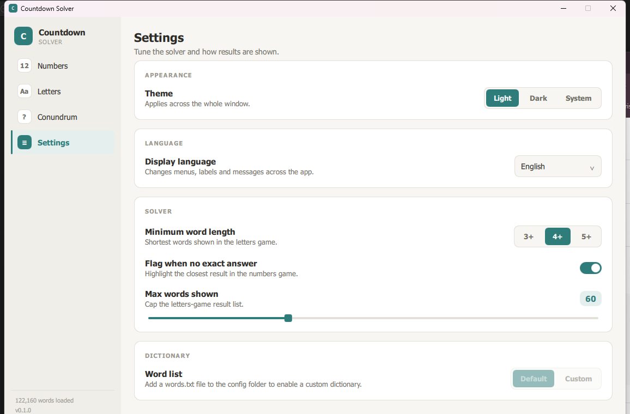This screenshot has height=414, width=630.
Task: Toggle Flag when no exact answer switch
Action: click(x=590, y=268)
